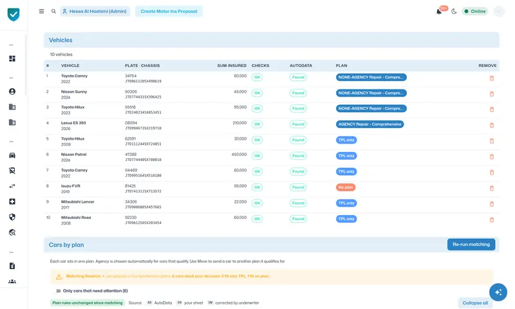Screen dimensions: 515x309
Task: Open the user account icon in sidebar
Action: [12, 91]
